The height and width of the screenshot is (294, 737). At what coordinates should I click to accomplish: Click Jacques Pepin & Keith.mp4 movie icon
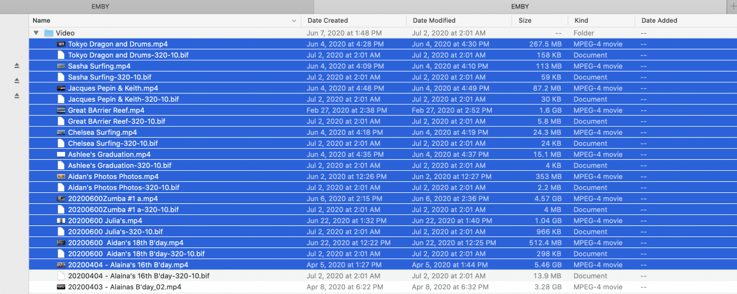tap(61, 88)
